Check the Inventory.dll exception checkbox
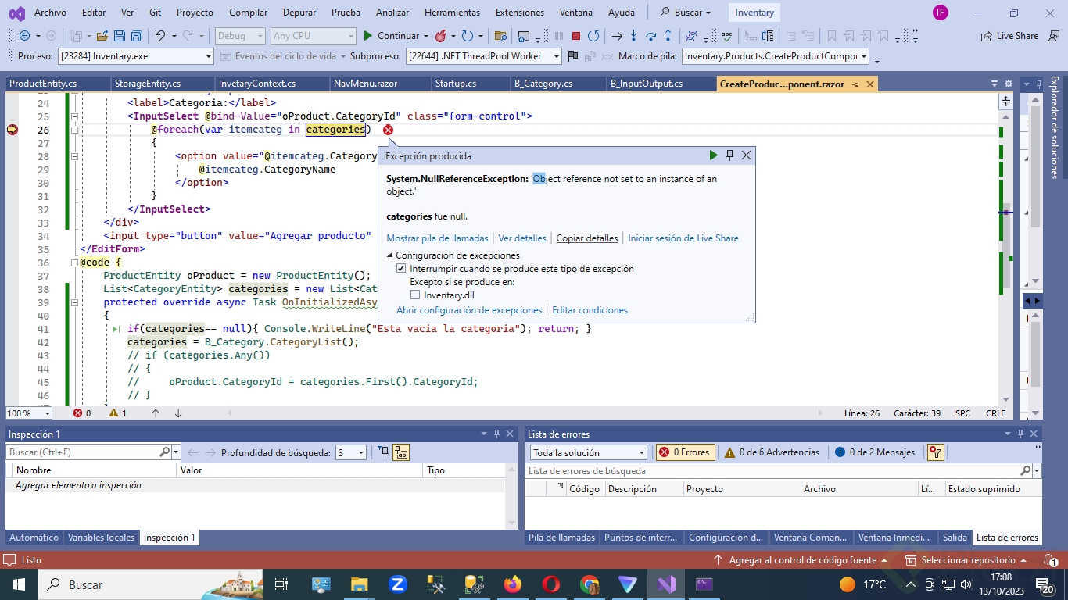 pyautogui.click(x=415, y=295)
